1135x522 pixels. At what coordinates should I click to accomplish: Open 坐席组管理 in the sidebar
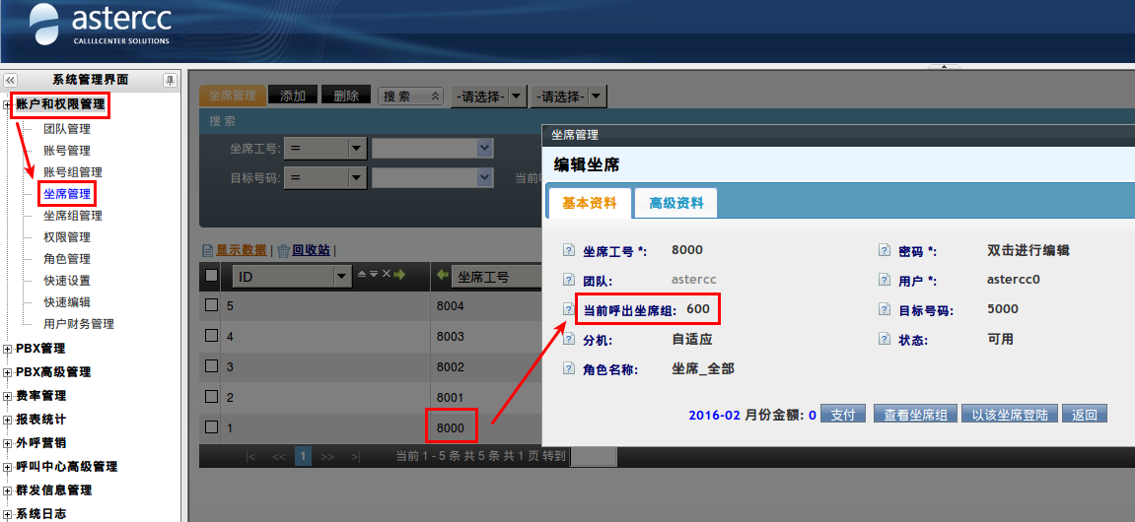tap(72, 216)
